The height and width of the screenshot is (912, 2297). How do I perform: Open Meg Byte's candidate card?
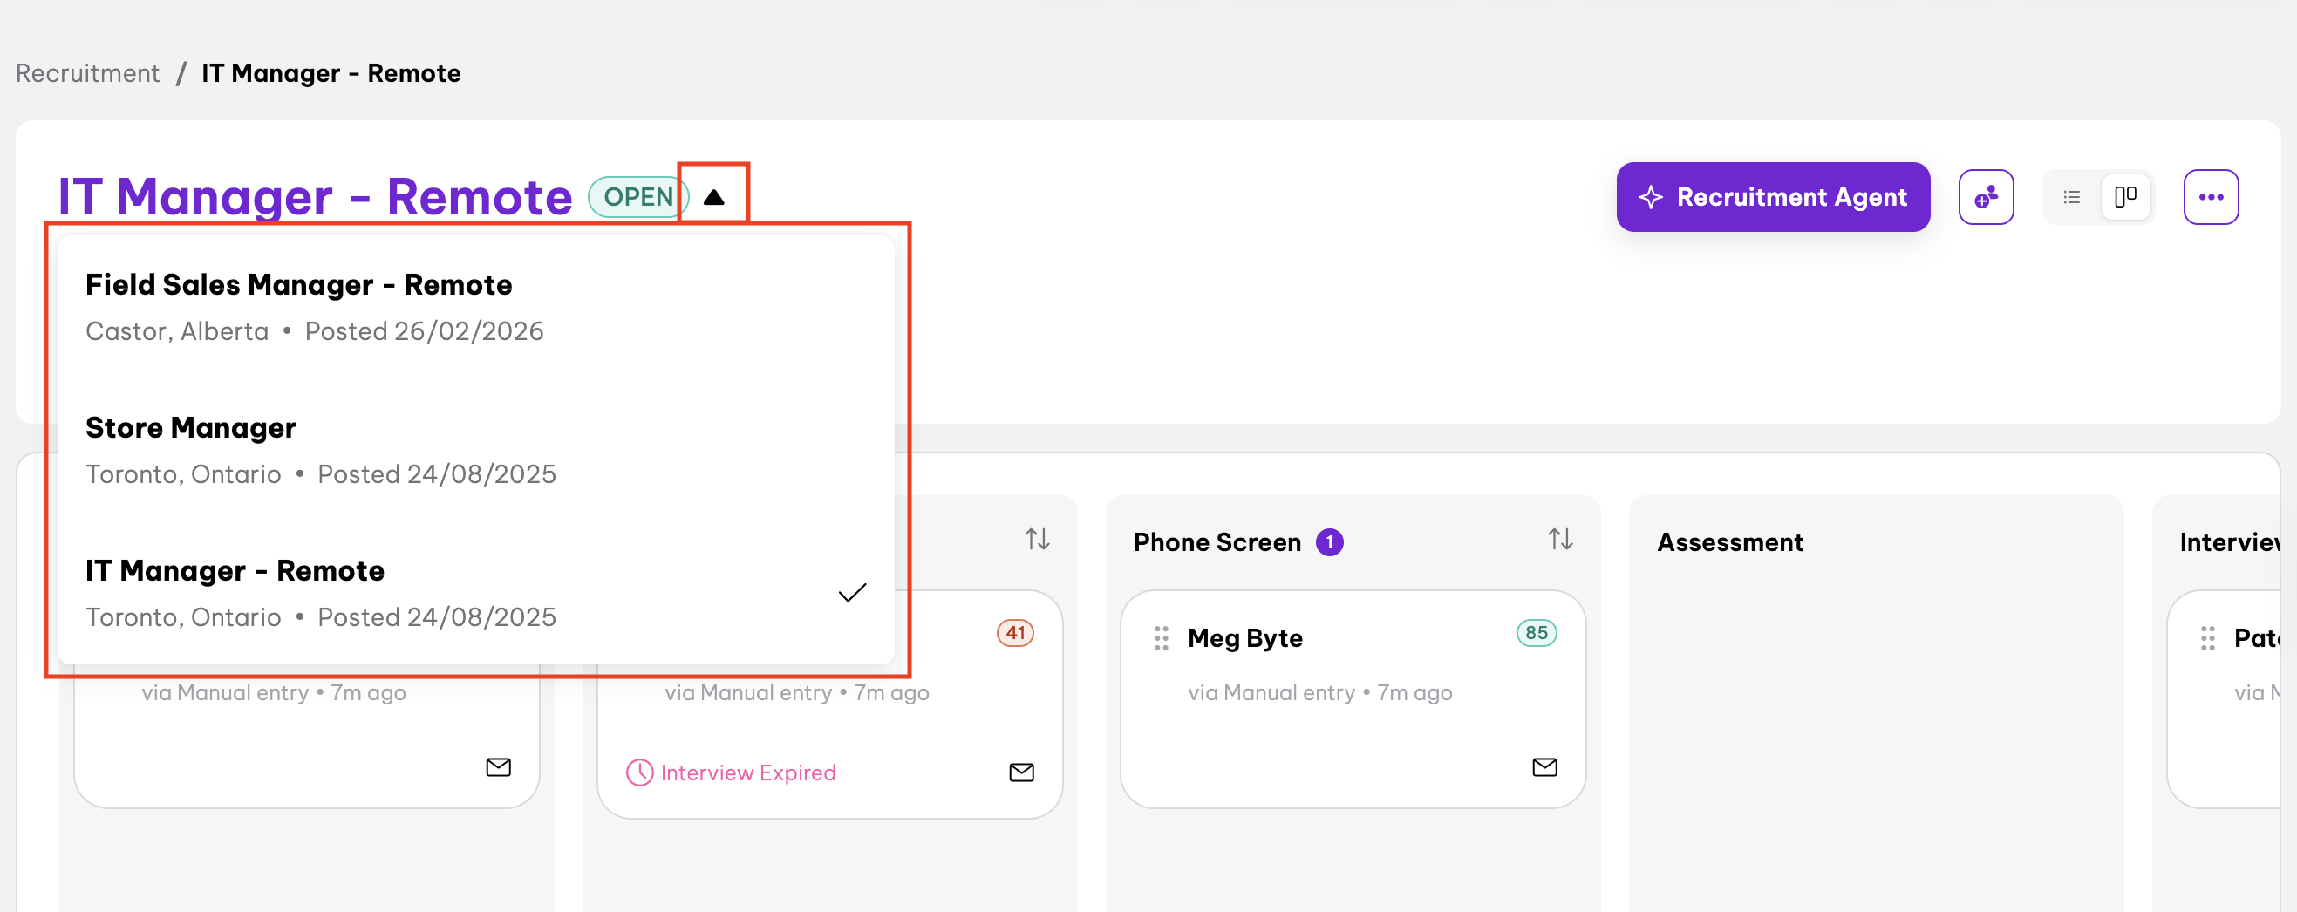point(1244,637)
